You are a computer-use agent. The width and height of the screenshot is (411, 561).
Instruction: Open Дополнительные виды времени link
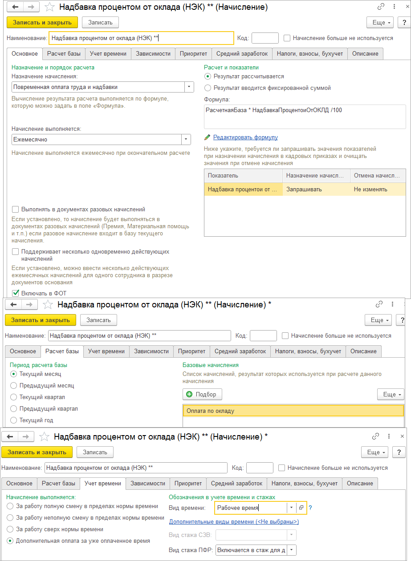coord(234,521)
